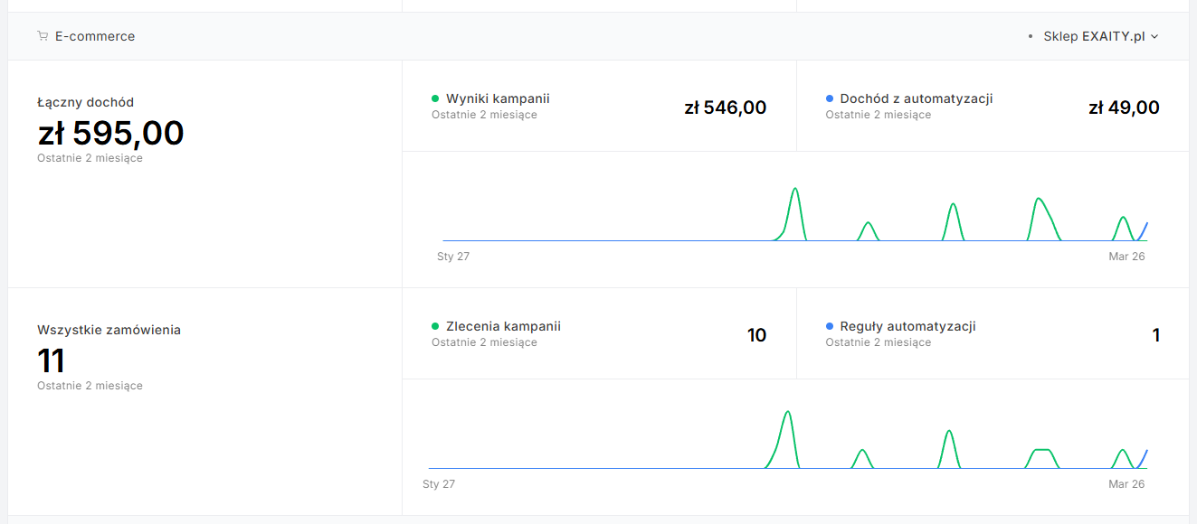Click the flat-topped green peak in the orders chart

(1041, 450)
